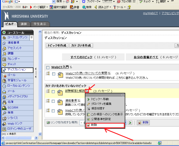The height and width of the screenshot is (146, 179).
Task: Click the コースツール header collapse icon
Action: tap(4, 33)
